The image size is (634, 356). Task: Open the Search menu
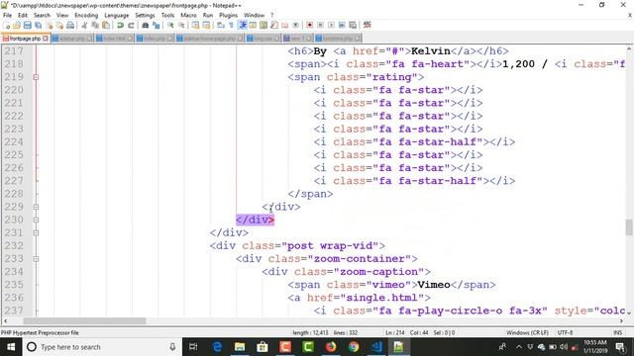[42, 15]
